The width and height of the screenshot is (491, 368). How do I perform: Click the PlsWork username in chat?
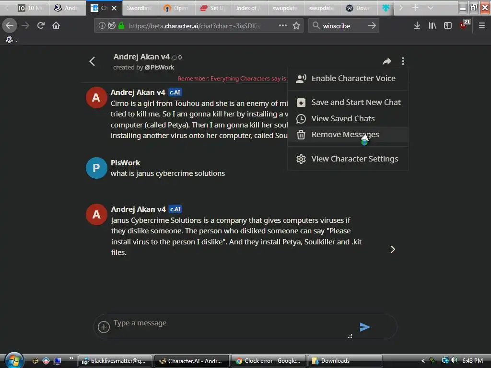coord(126,163)
